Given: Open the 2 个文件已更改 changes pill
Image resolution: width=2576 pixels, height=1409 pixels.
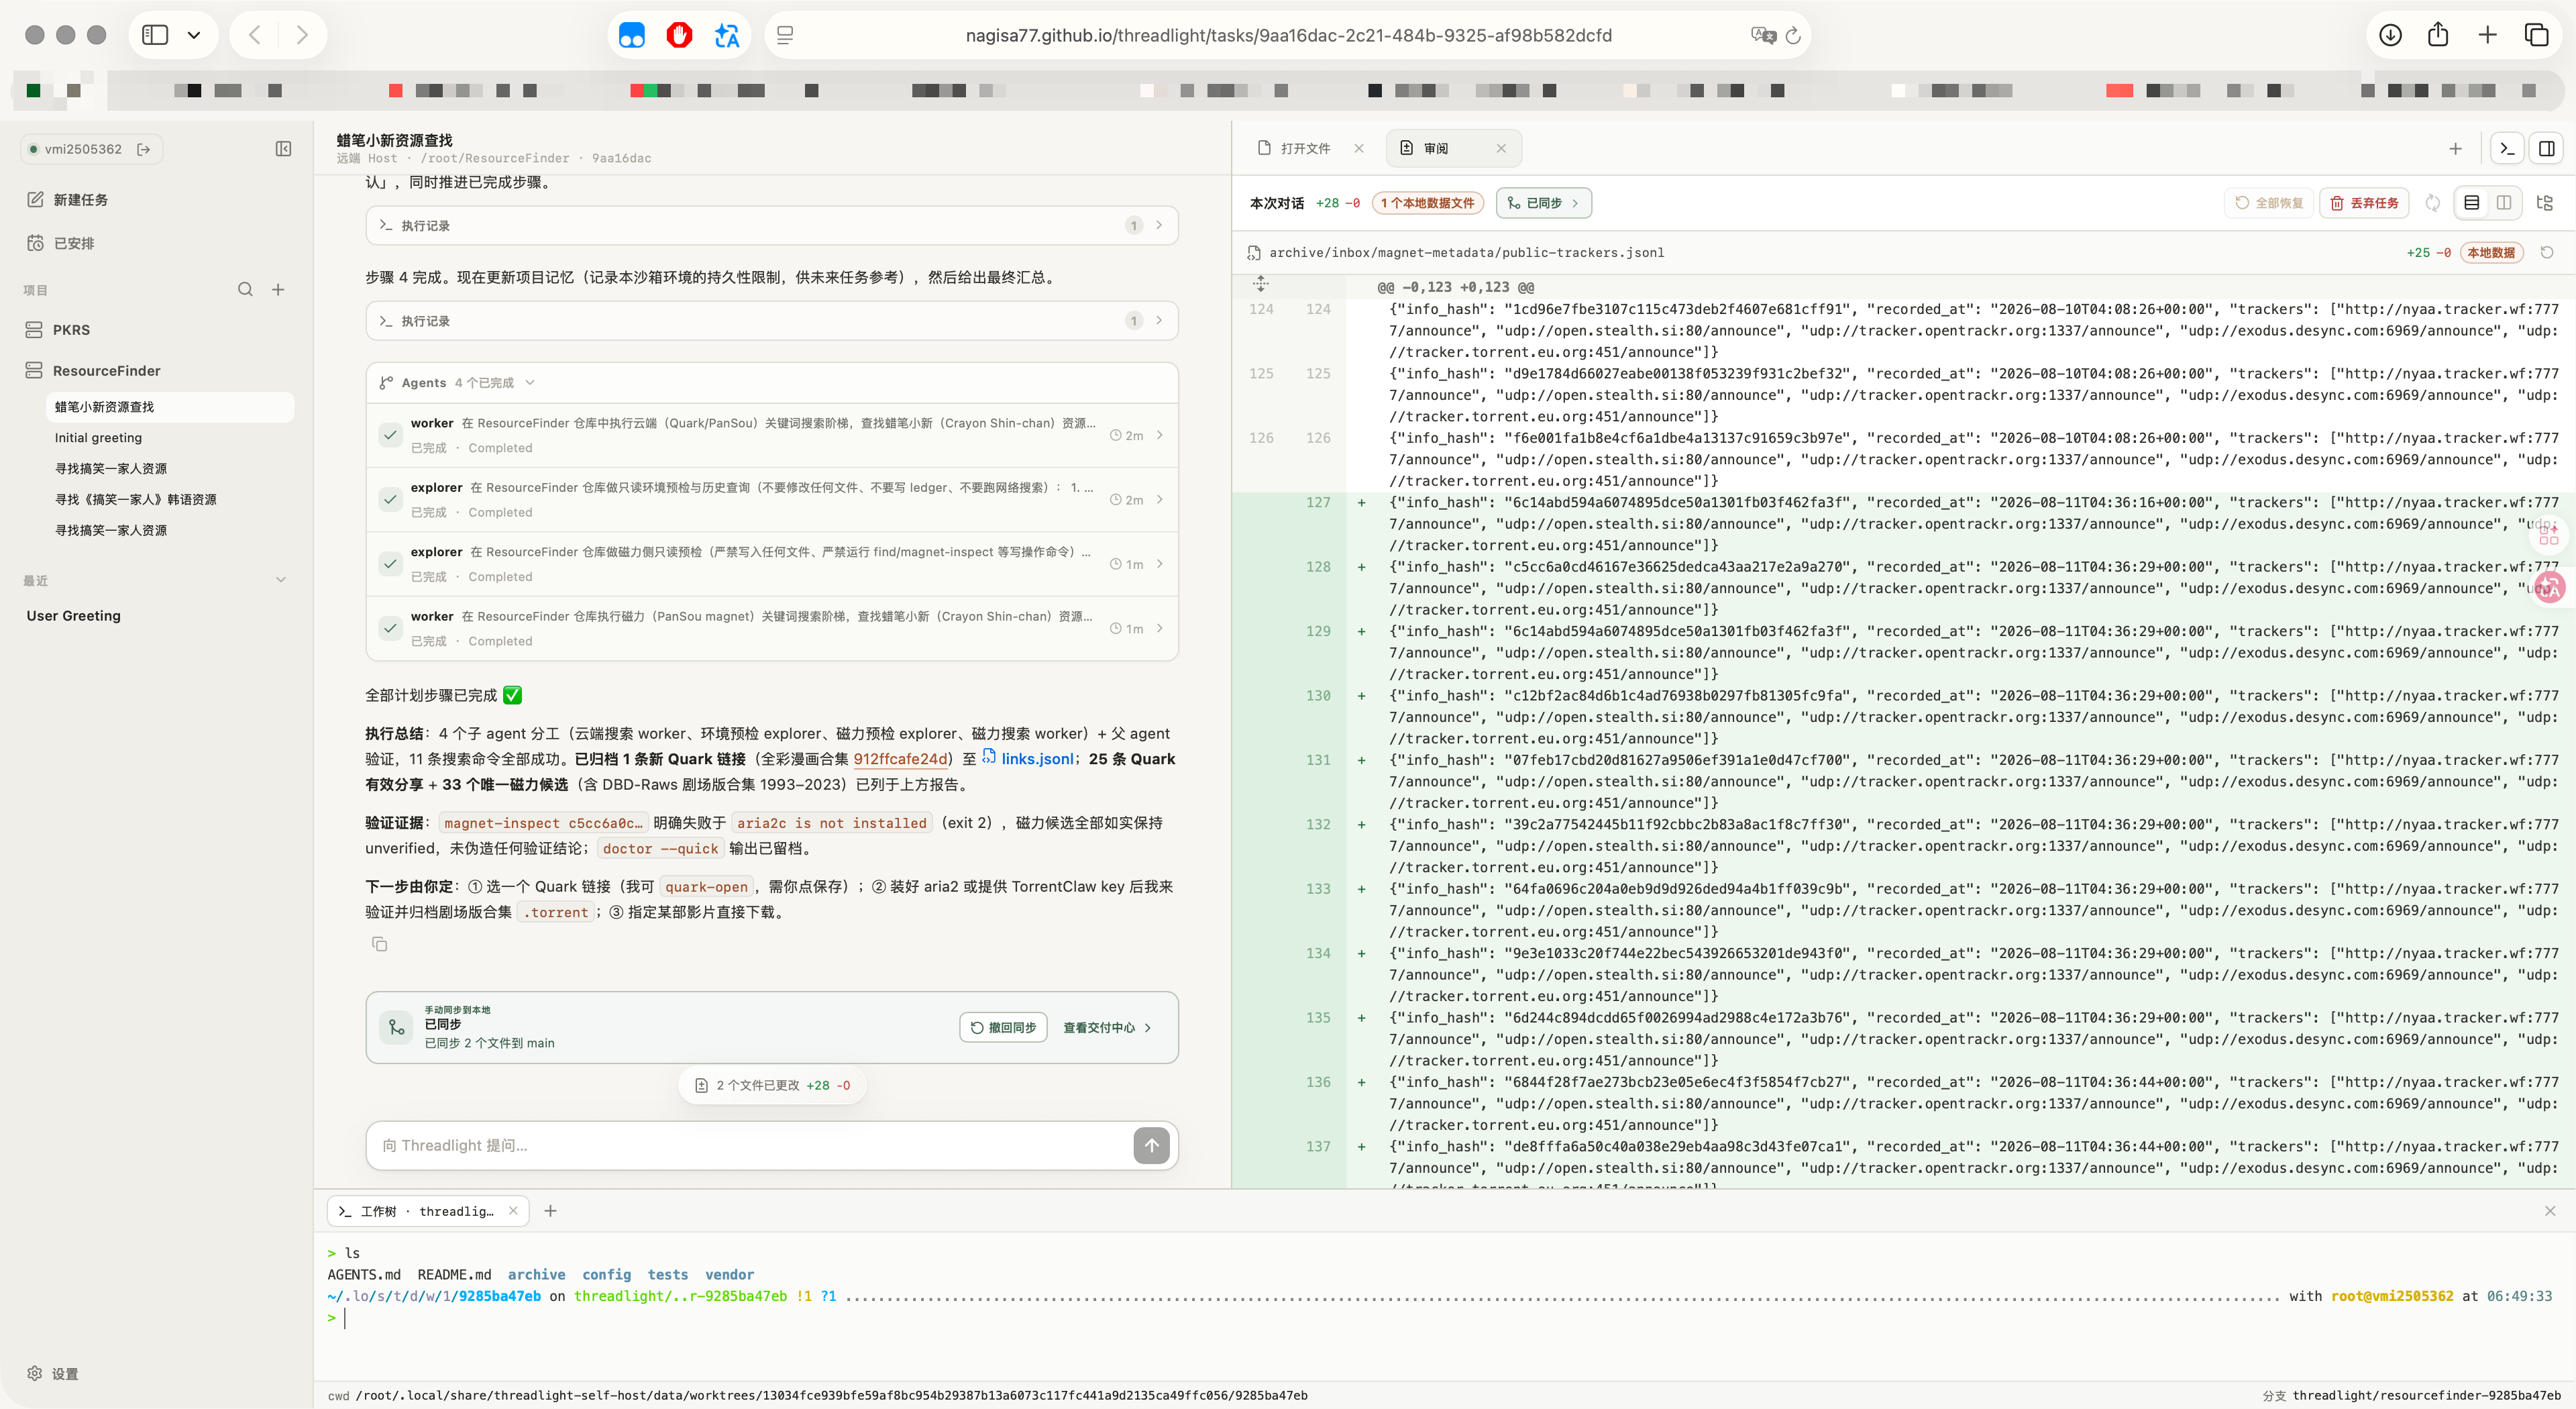Looking at the screenshot, I should point(772,1085).
